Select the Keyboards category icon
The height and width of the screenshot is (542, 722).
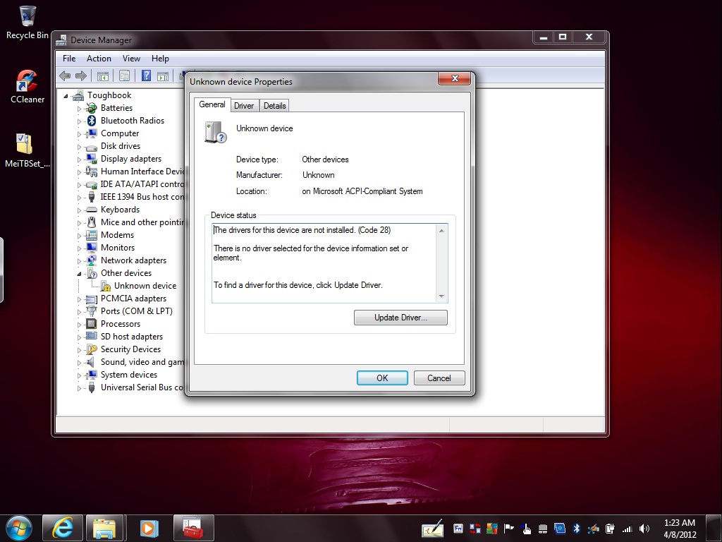coord(92,210)
